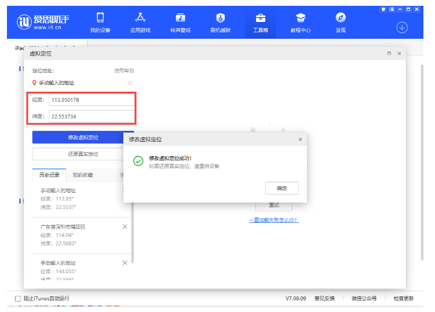The width and height of the screenshot is (435, 312).
Task: Open the download manager arrow icon
Action: coord(402,27)
